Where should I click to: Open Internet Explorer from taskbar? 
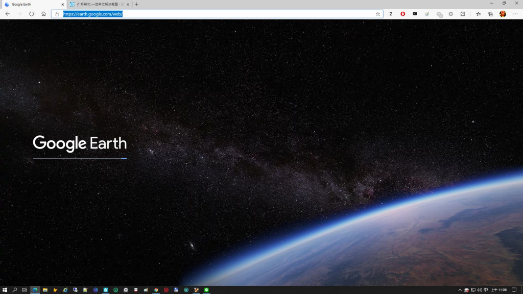click(x=65, y=290)
